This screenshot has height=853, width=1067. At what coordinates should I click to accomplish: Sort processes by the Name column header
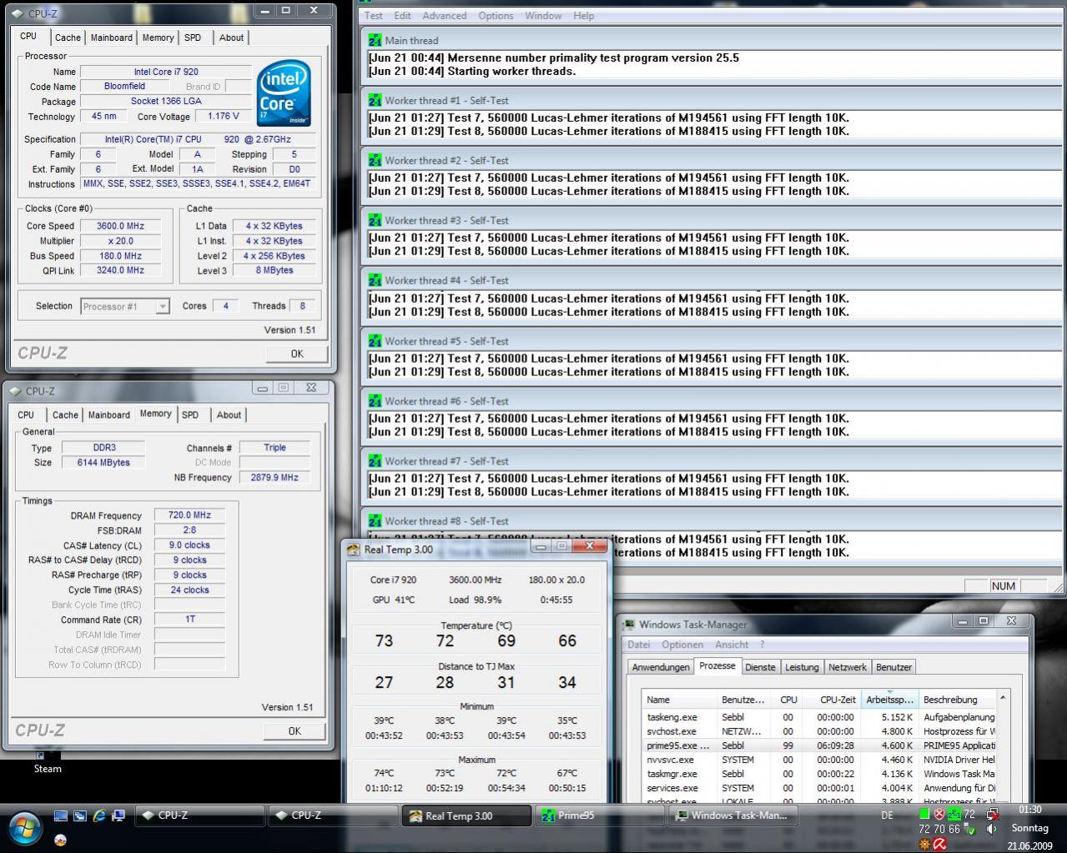[680, 700]
